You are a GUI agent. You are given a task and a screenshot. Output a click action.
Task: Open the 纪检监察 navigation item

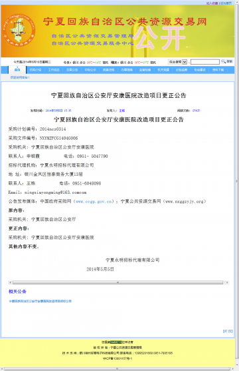(181, 70)
